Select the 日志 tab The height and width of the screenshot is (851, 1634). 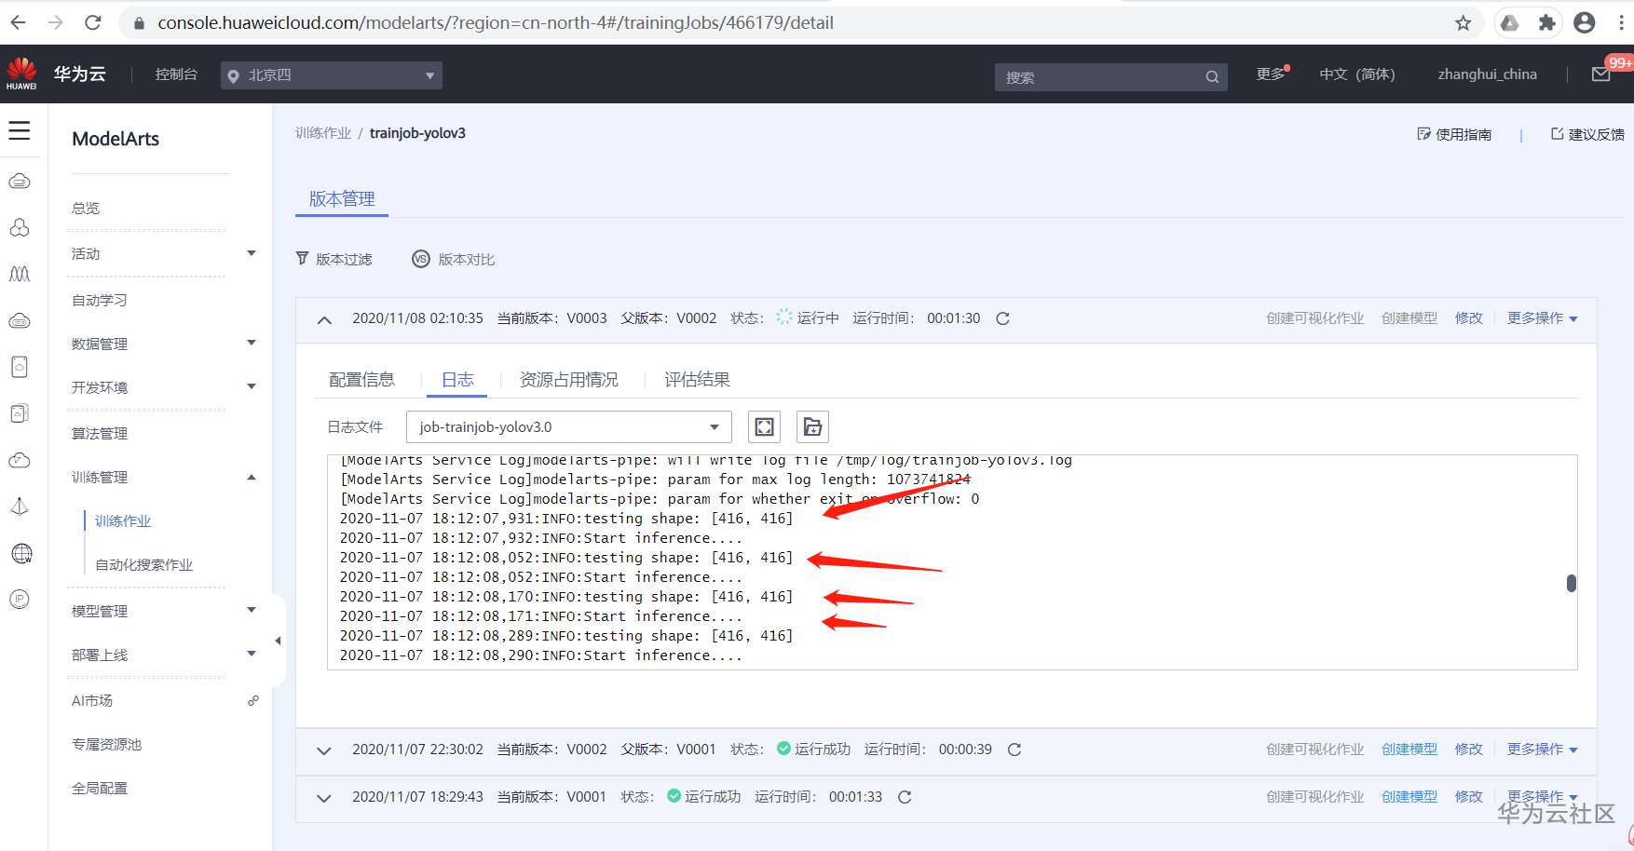point(457,380)
